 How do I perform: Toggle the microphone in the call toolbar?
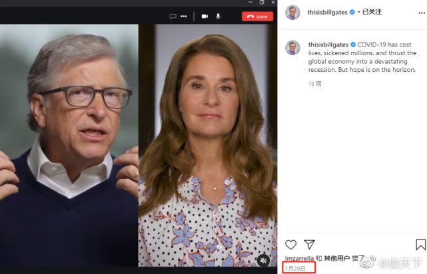coord(218,16)
